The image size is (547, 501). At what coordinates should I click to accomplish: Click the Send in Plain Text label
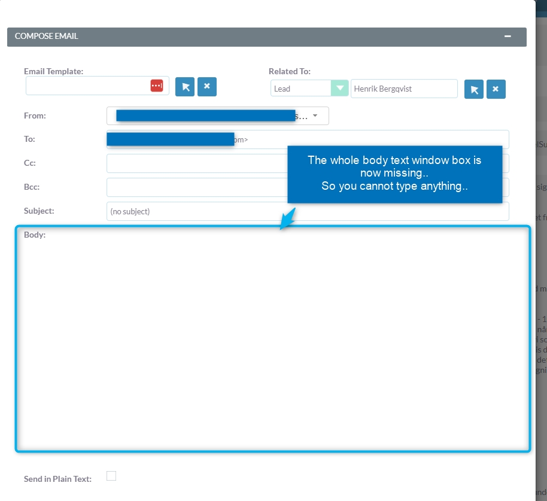[57, 479]
